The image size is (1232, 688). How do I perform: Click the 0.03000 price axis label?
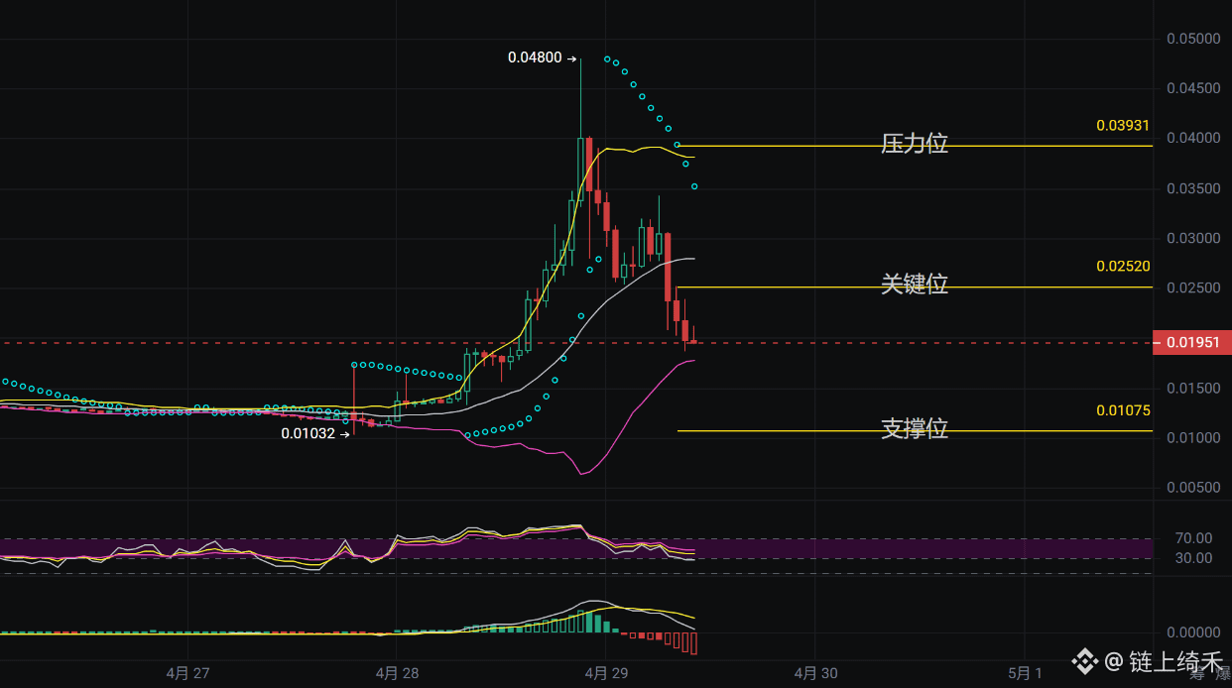1193,239
